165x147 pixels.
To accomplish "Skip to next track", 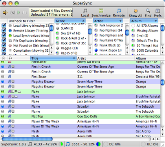I will 24,13.
